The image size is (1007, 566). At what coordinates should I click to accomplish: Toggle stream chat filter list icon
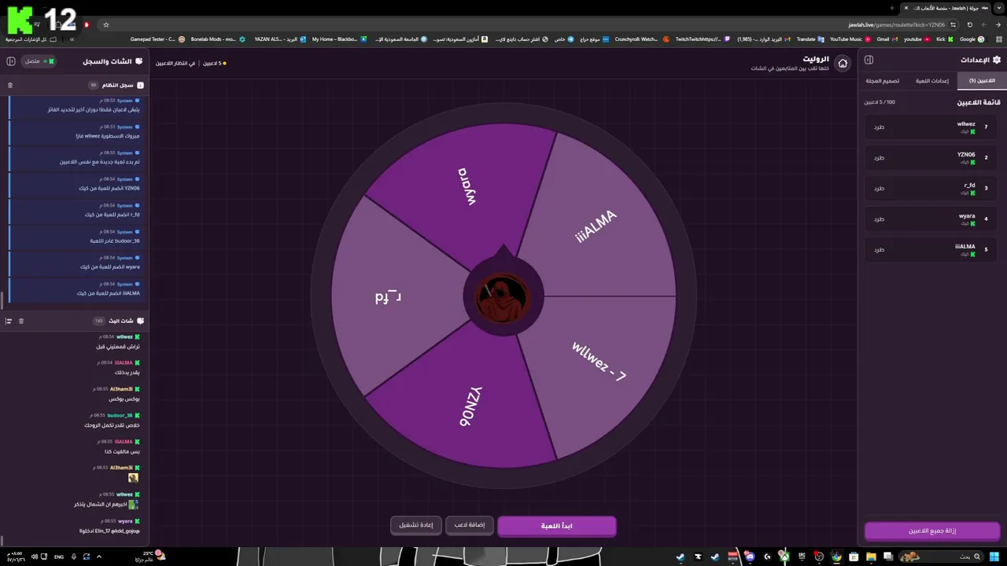coord(9,321)
